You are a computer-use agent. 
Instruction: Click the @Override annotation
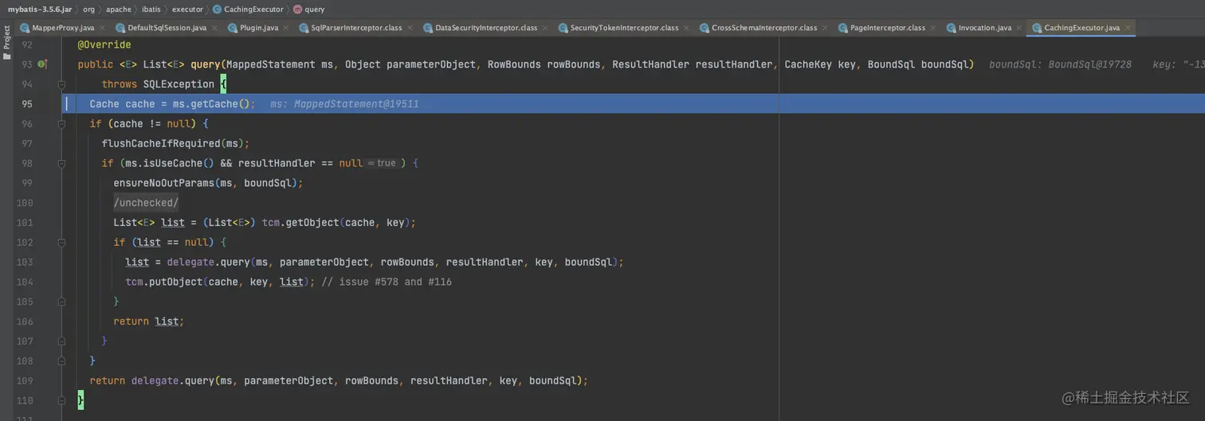point(104,45)
